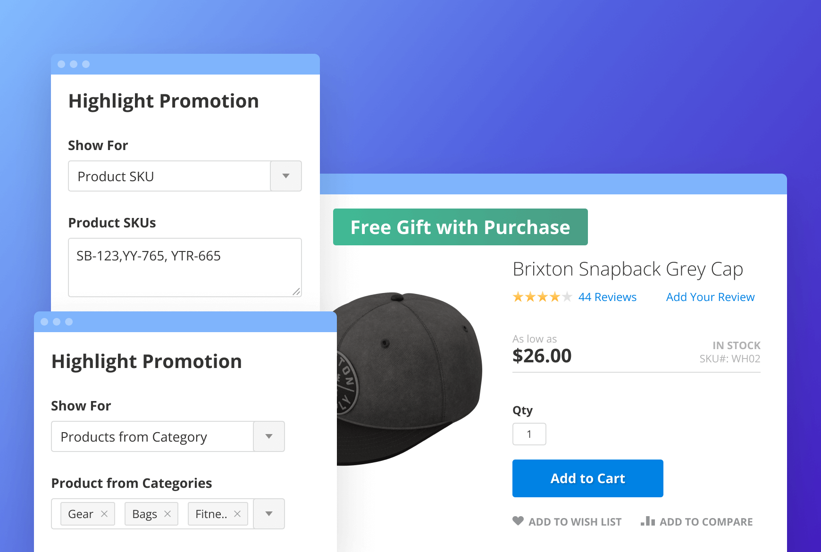821x552 pixels.
Task: Open the Product SKU dropdown arrow
Action: point(286,176)
